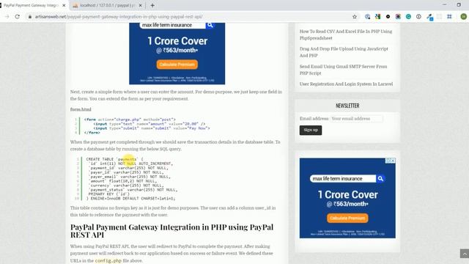Open the green profile avatar
The image size is (469, 264).
pos(464,17)
